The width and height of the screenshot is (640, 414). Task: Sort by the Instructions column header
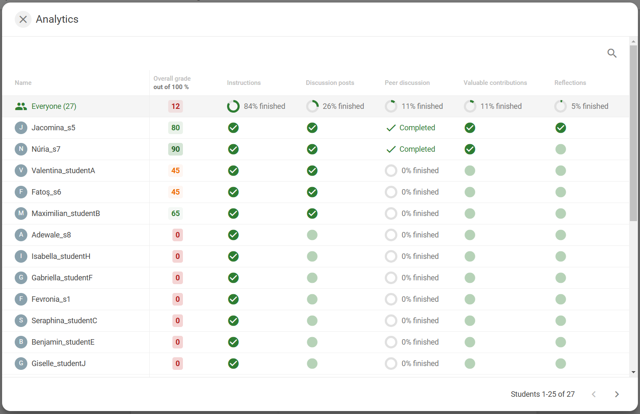(x=244, y=83)
